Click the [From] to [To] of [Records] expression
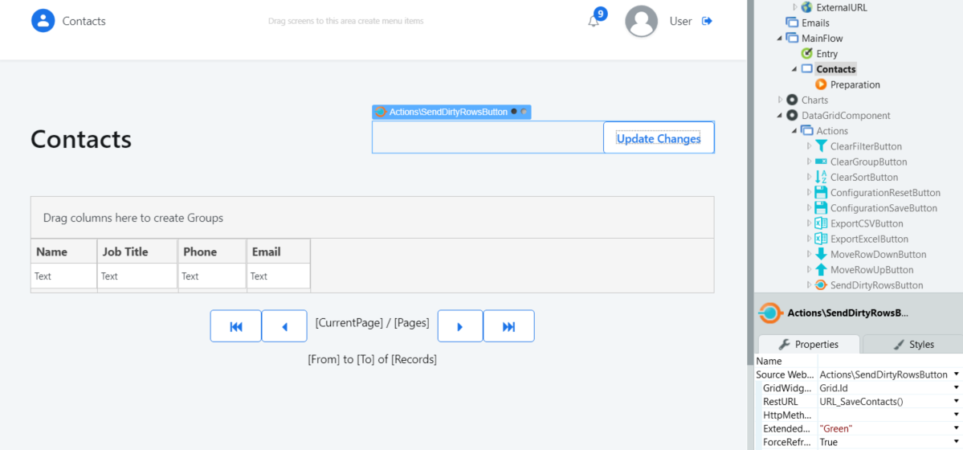The height and width of the screenshot is (450, 963). tap(372, 360)
